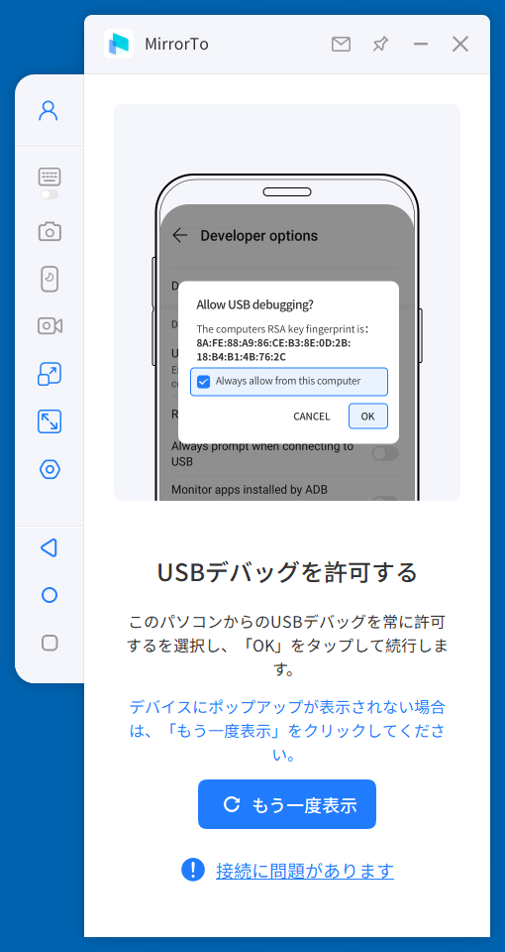This screenshot has width=505, height=952.
Task: Click the recent apps square button
Action: (x=50, y=643)
